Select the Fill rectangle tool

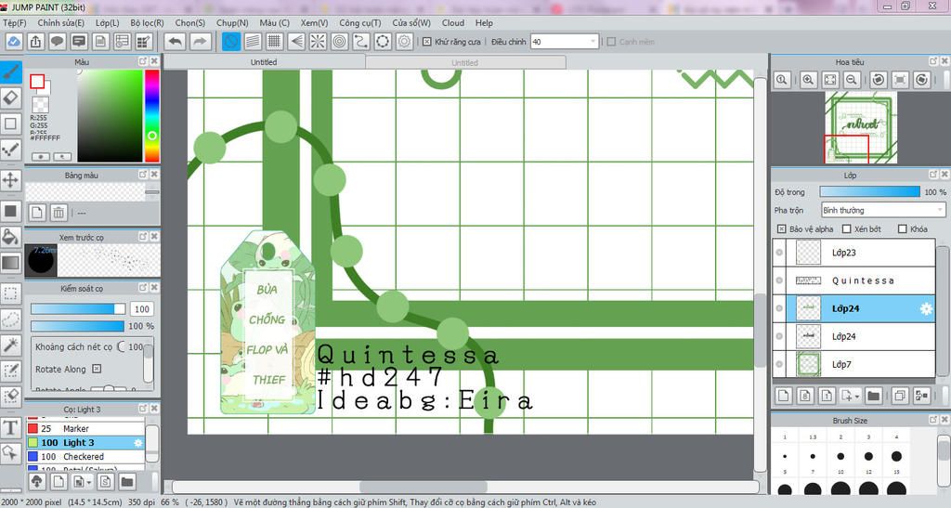pos(10,211)
